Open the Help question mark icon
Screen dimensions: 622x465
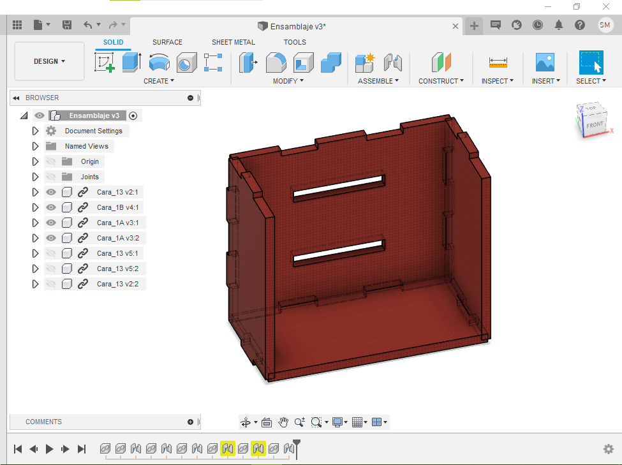(x=579, y=25)
